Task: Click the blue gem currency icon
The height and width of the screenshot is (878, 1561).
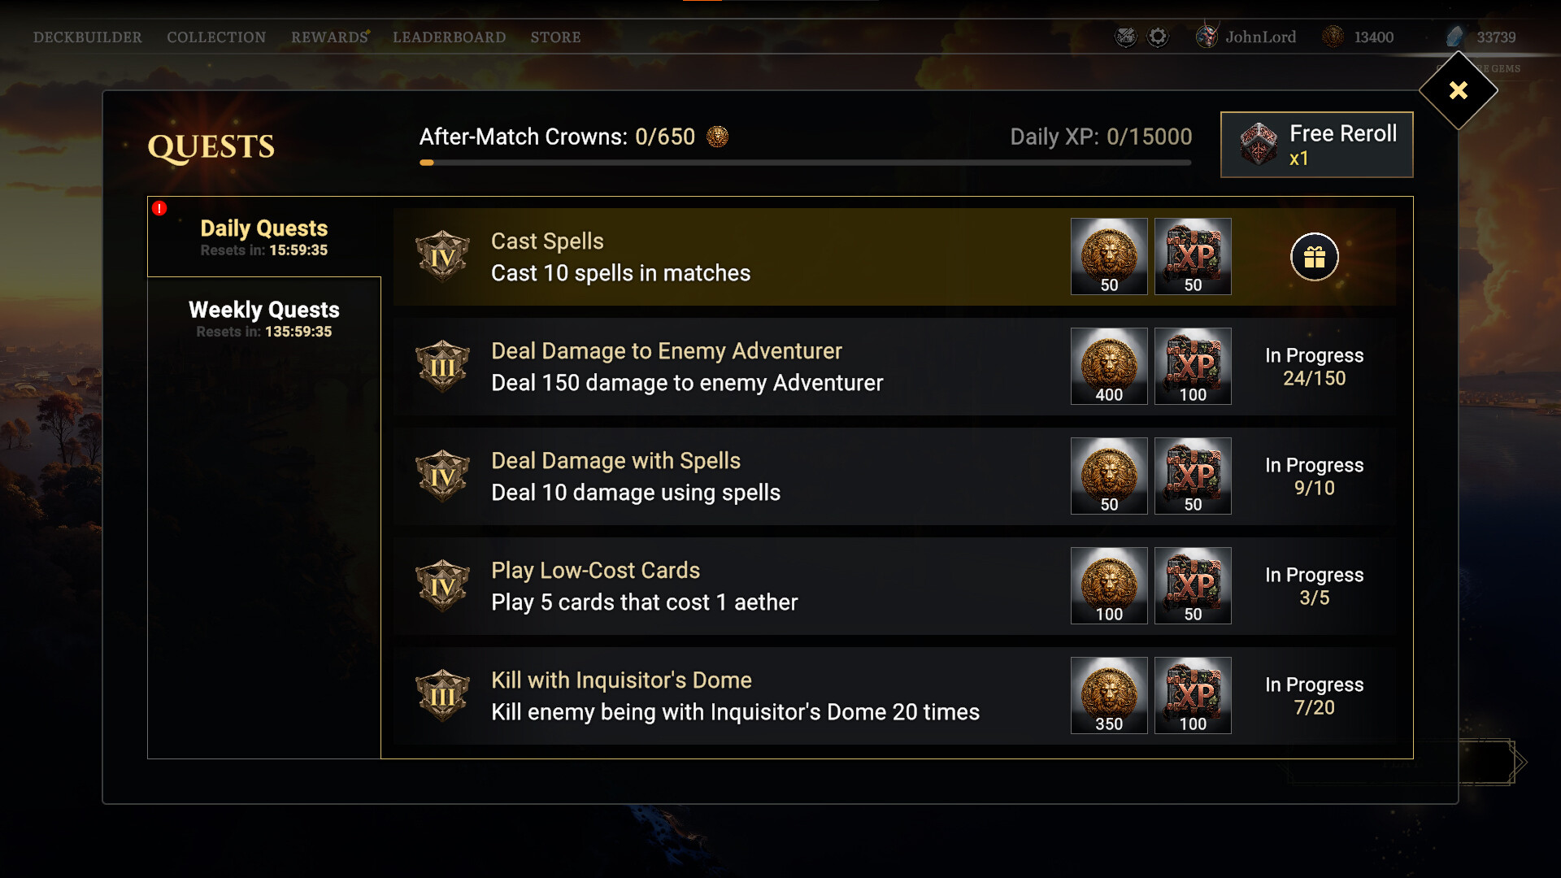Action: 1454,37
